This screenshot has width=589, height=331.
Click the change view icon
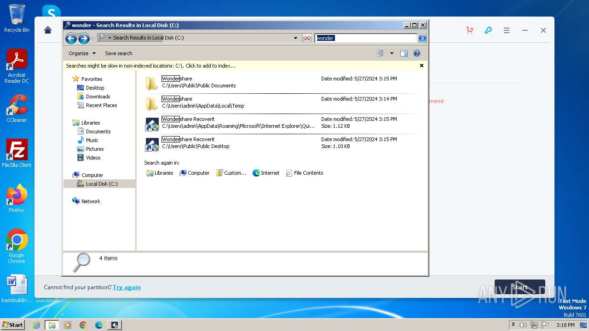[x=380, y=53]
